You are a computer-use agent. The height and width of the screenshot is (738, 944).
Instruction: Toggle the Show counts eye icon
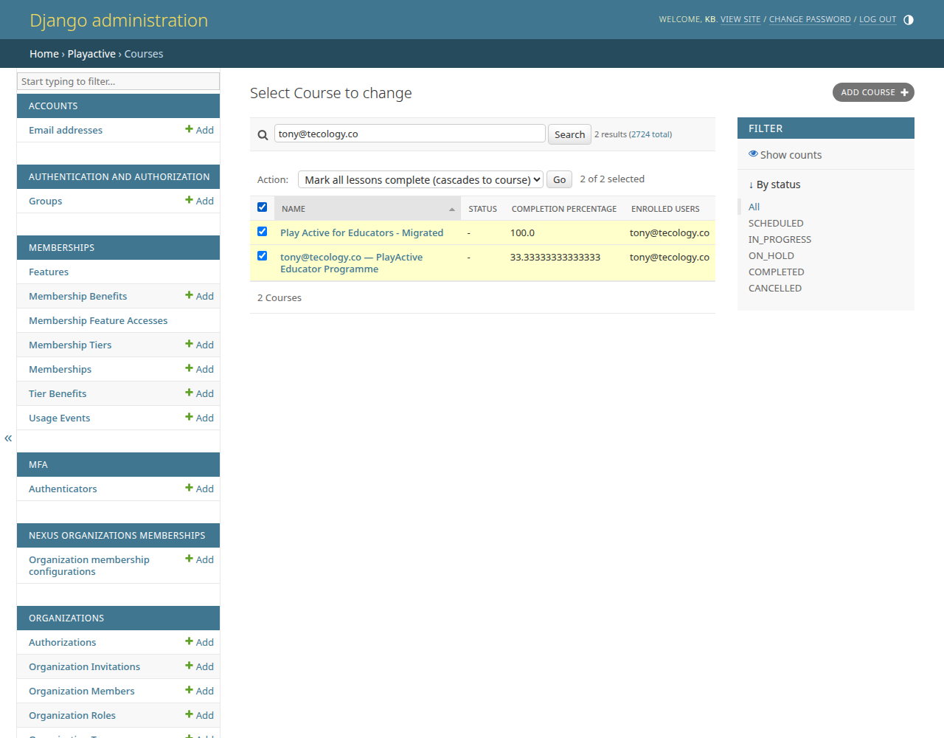753,154
